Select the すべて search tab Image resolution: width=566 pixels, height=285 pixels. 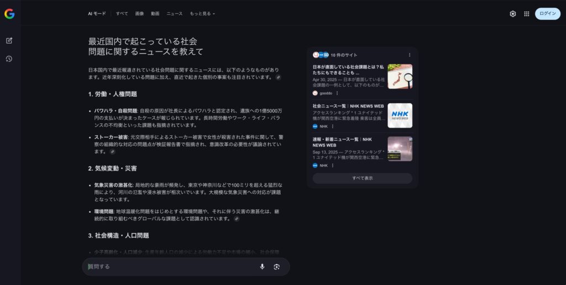click(x=122, y=14)
